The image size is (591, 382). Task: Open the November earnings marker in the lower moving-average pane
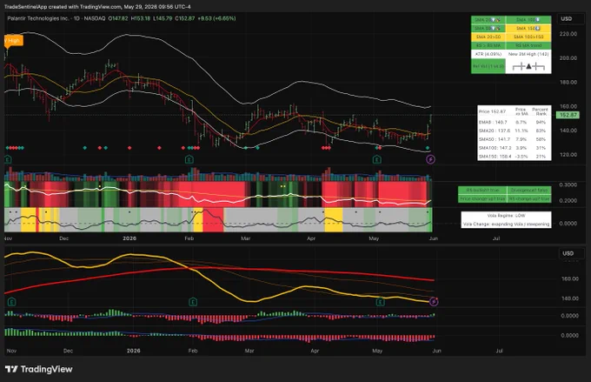click(x=11, y=302)
